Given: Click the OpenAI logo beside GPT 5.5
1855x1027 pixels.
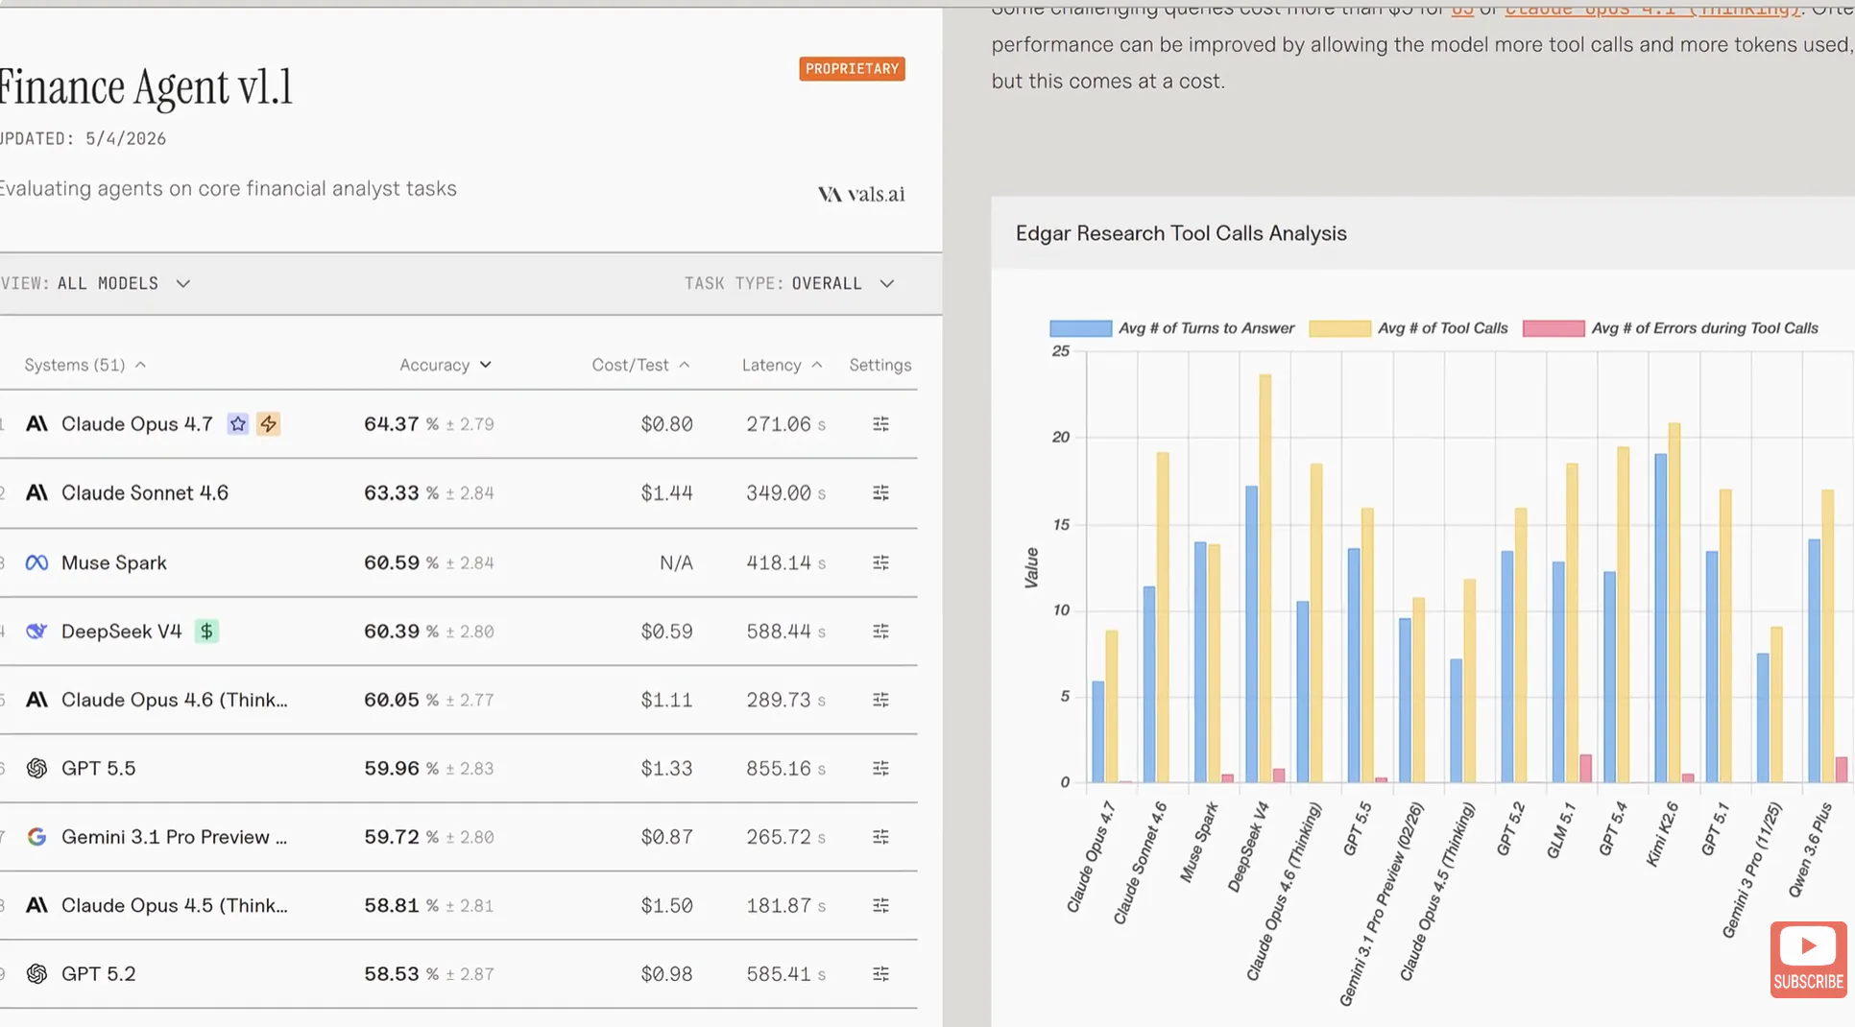Looking at the screenshot, I should coord(36,769).
